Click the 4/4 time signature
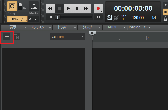This screenshot has height=110, width=168. point(154,18)
